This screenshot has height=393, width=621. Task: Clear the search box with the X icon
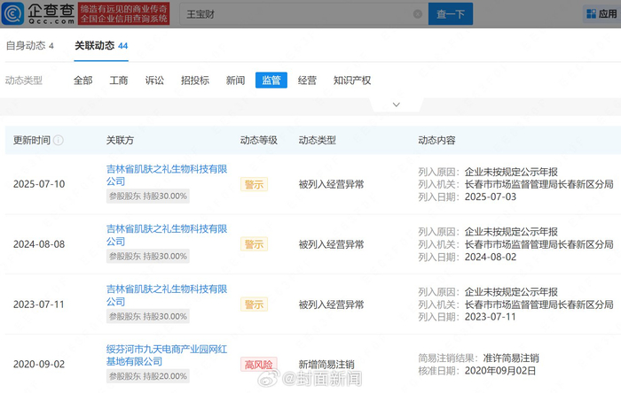[x=418, y=15]
